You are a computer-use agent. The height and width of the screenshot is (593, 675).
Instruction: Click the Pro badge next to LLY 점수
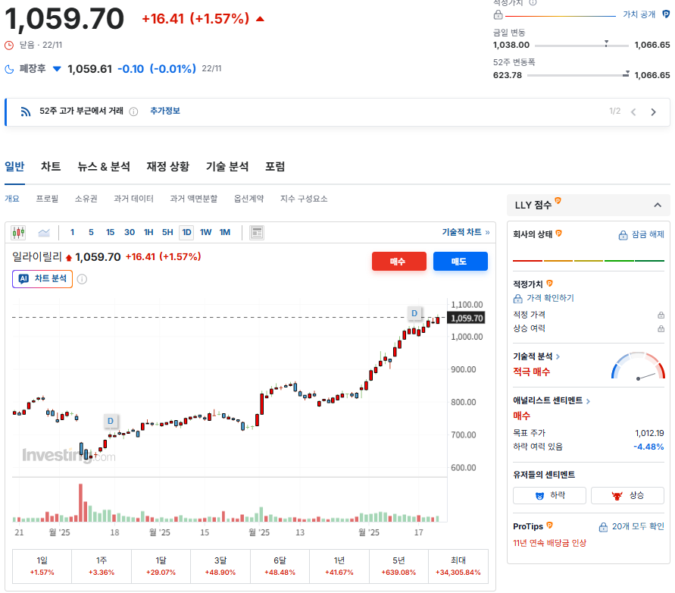558,200
